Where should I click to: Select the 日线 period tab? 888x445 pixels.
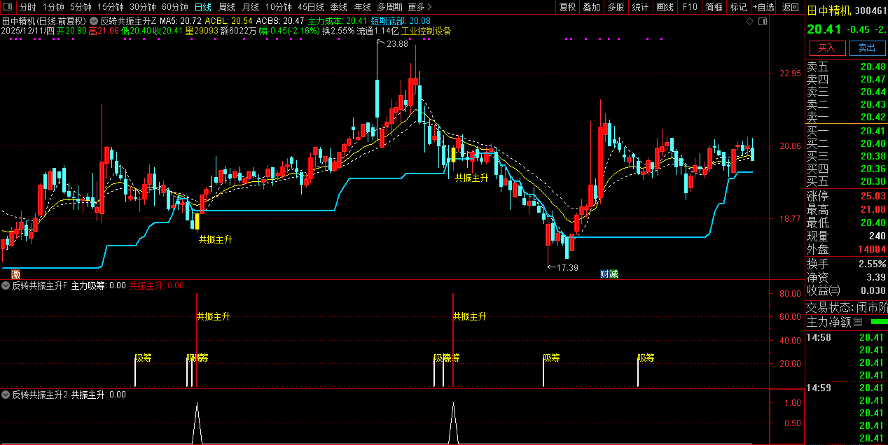click(x=202, y=7)
